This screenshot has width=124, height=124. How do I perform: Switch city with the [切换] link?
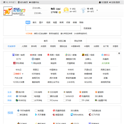pos(58,9)
